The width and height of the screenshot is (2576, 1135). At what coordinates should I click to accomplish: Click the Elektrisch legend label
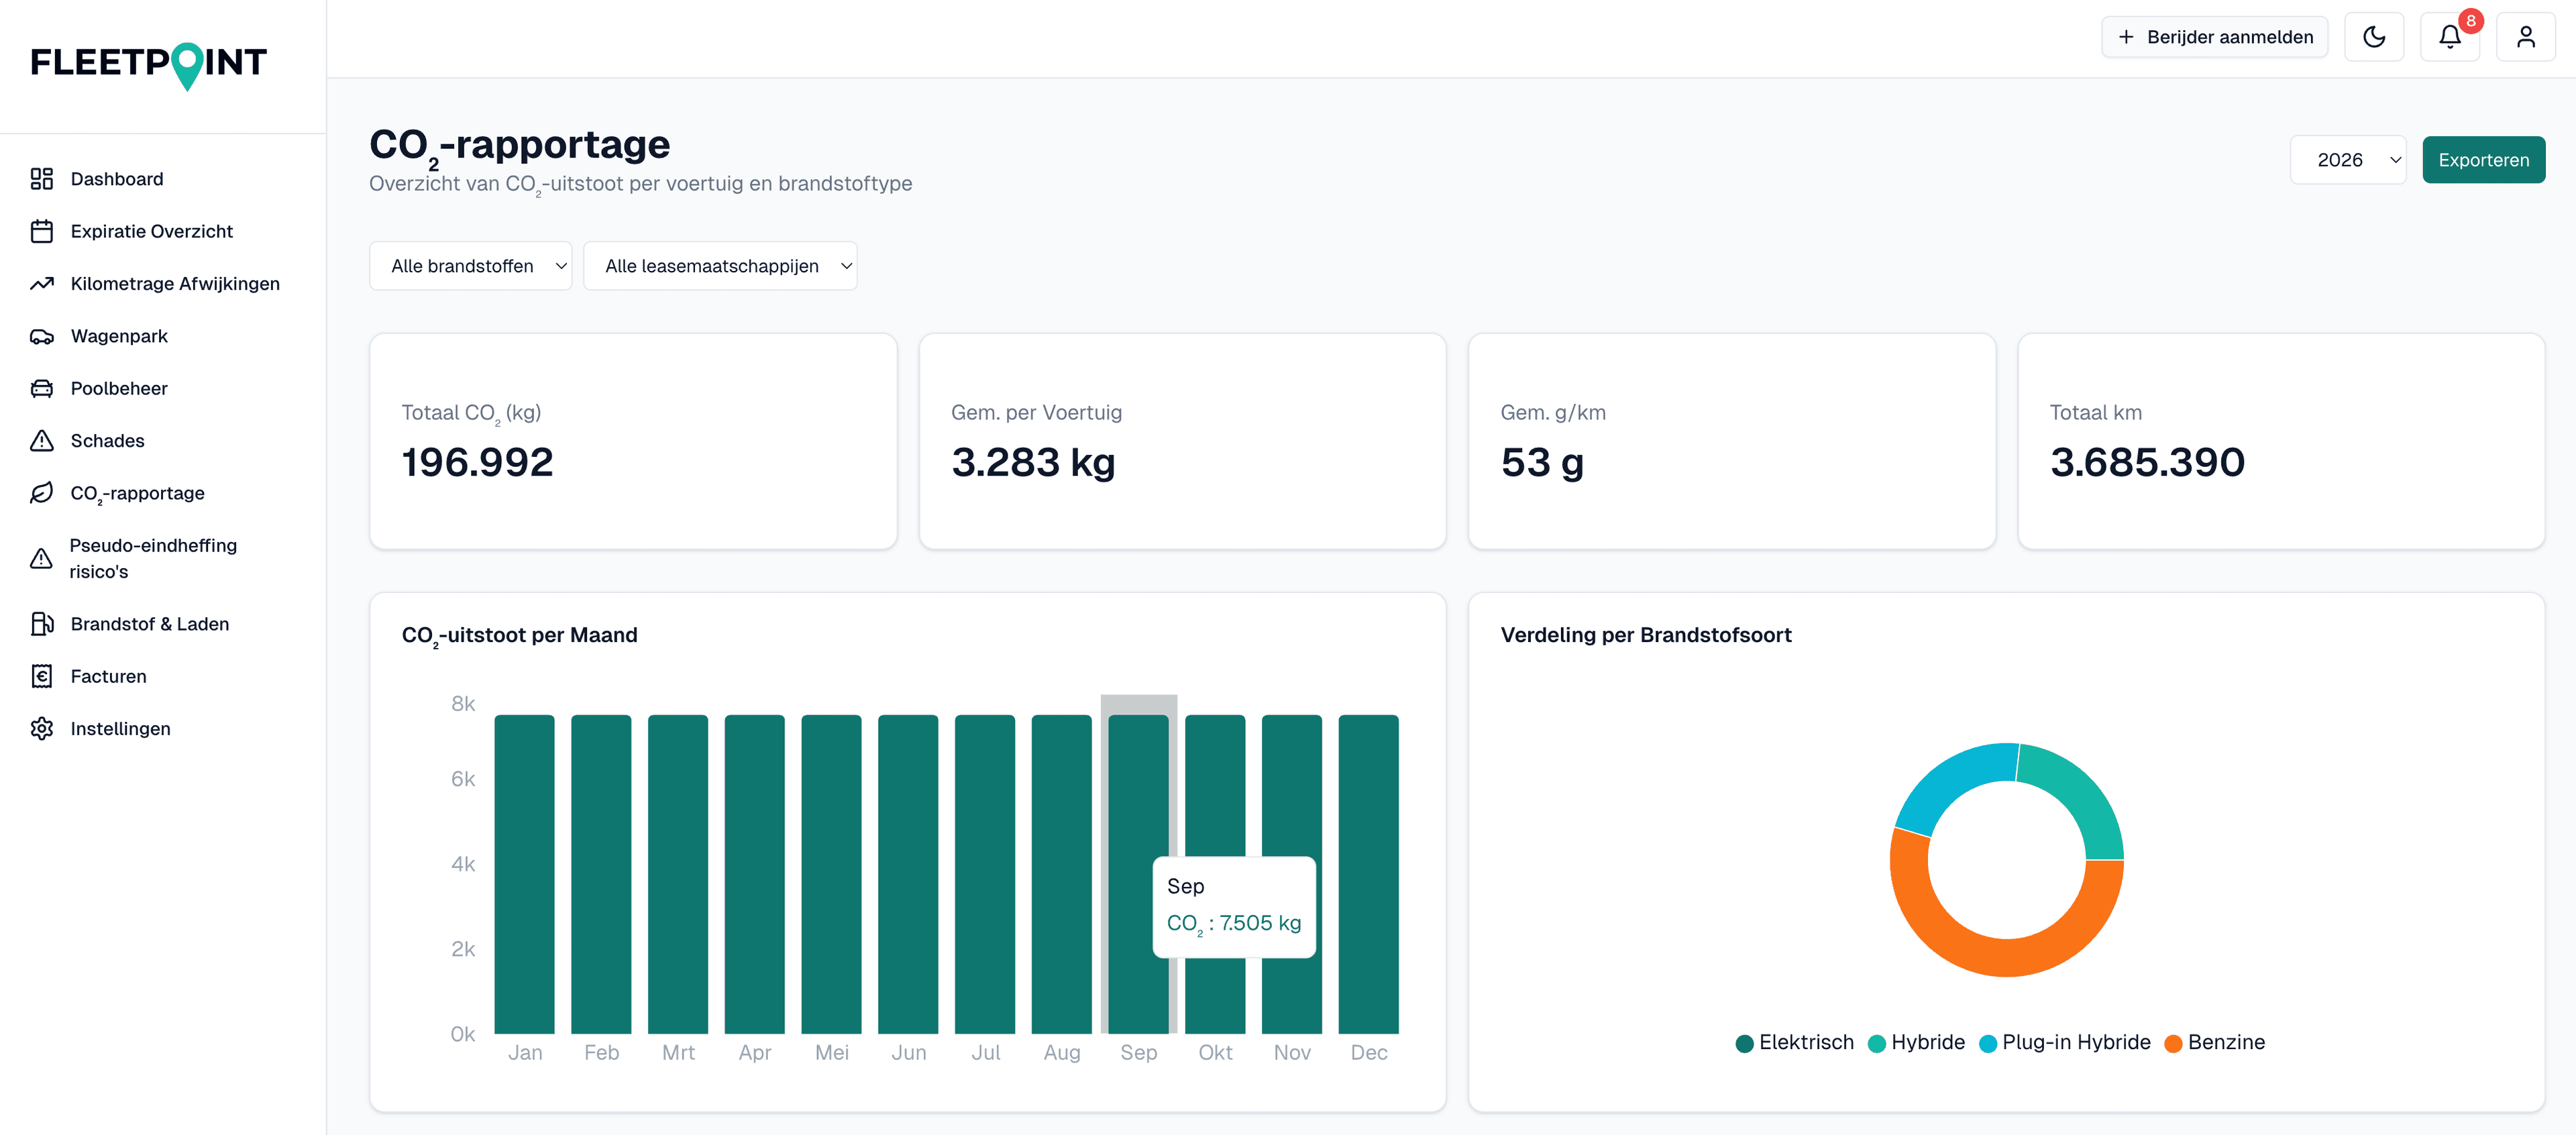click(1806, 1043)
